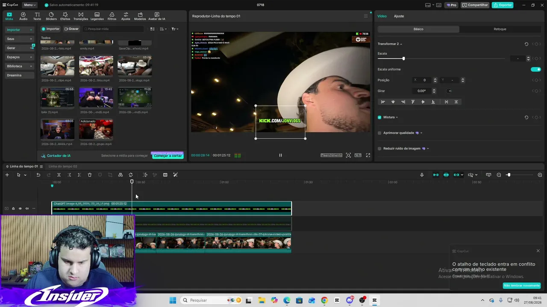Zoom in the timeline
547x307 pixels.
point(540,175)
